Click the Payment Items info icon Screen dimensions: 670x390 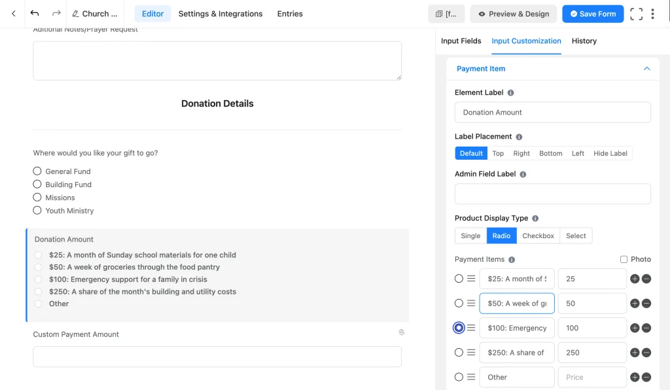512,260
